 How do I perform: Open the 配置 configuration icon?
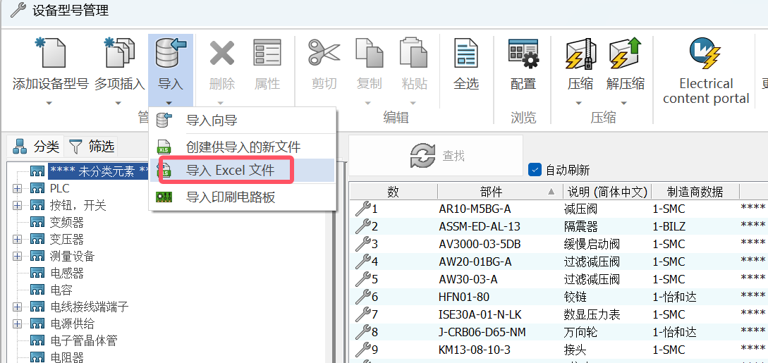pyautogui.click(x=523, y=54)
